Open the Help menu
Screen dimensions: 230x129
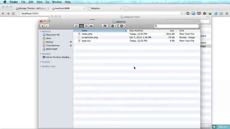(68, 2)
